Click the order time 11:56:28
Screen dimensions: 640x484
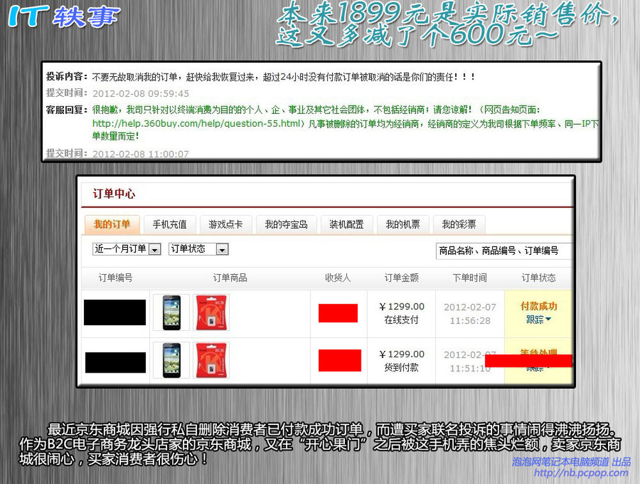(470, 321)
